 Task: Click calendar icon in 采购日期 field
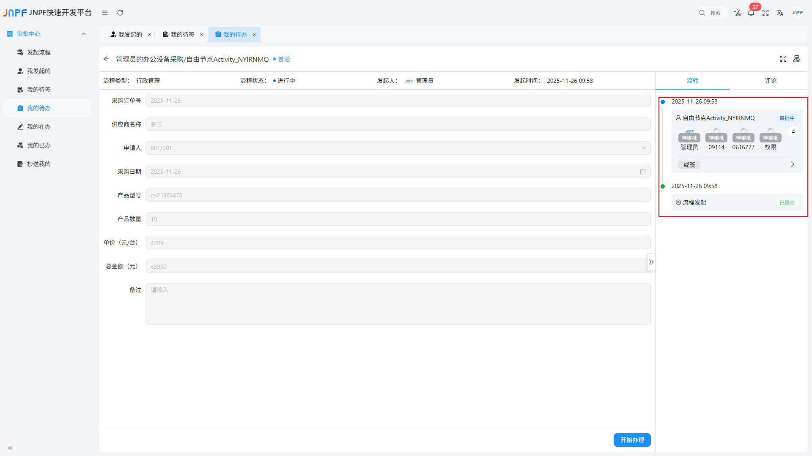click(643, 172)
